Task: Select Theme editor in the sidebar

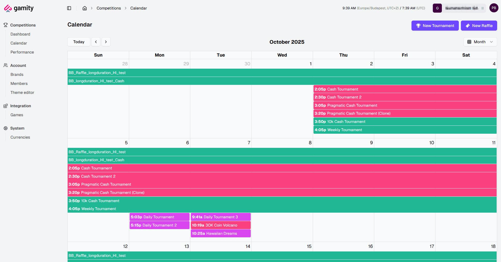Action: pyautogui.click(x=22, y=92)
